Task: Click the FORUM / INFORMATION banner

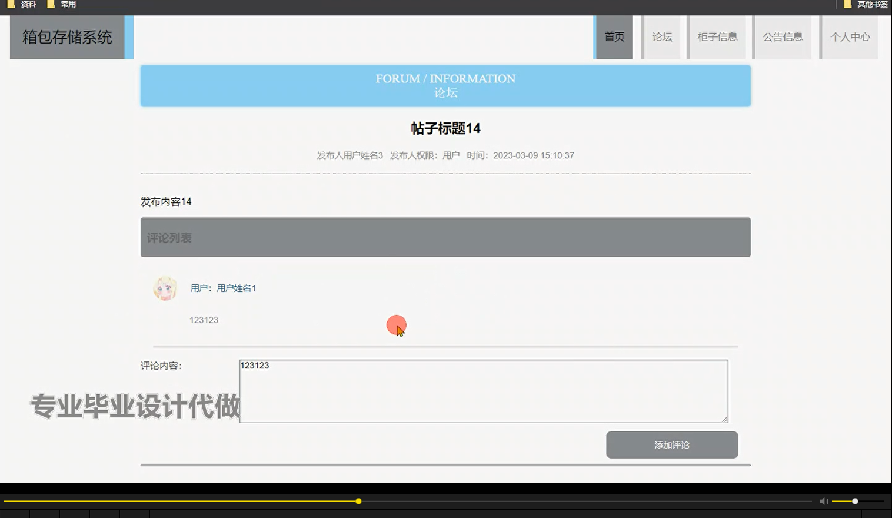Action: coord(445,85)
